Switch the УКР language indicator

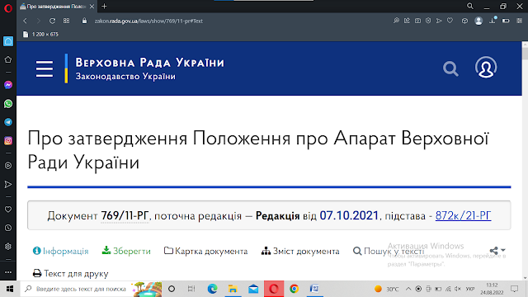[x=470, y=289]
